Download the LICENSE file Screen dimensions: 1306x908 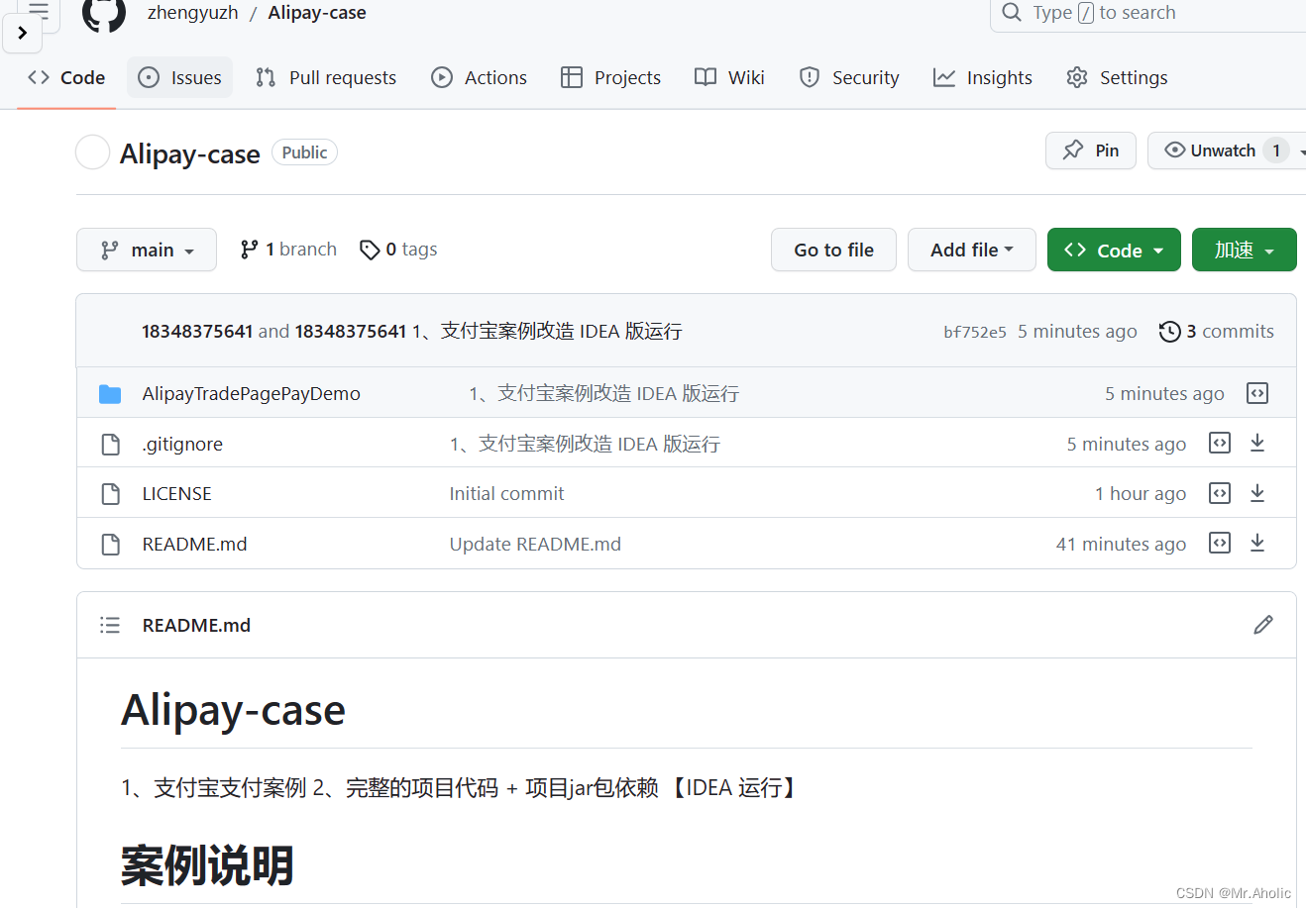pyautogui.click(x=1257, y=493)
